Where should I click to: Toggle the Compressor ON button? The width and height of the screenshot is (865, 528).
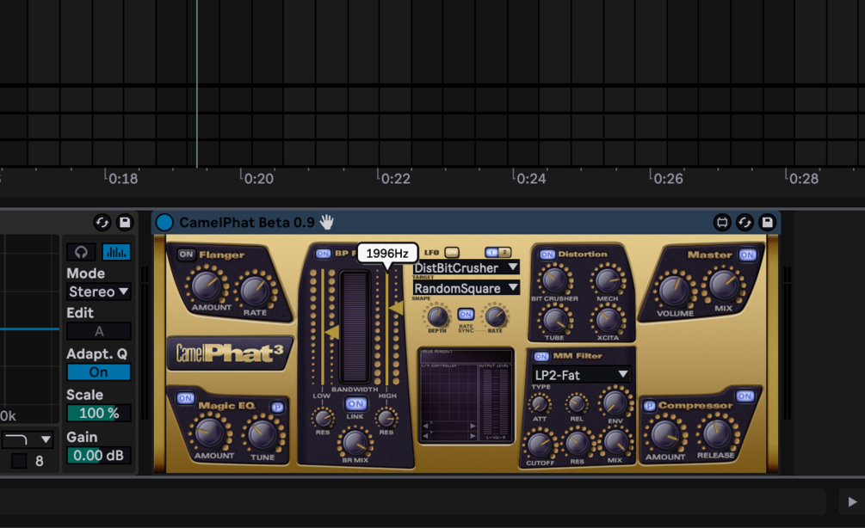(x=745, y=396)
